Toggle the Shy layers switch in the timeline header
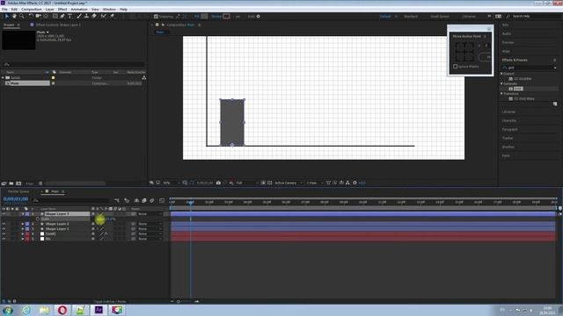Viewport: 563px width, 316px height. (136, 201)
